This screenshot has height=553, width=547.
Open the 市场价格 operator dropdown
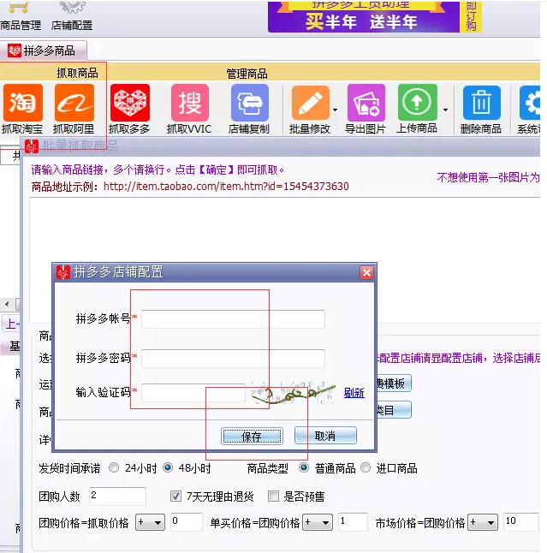483,522
